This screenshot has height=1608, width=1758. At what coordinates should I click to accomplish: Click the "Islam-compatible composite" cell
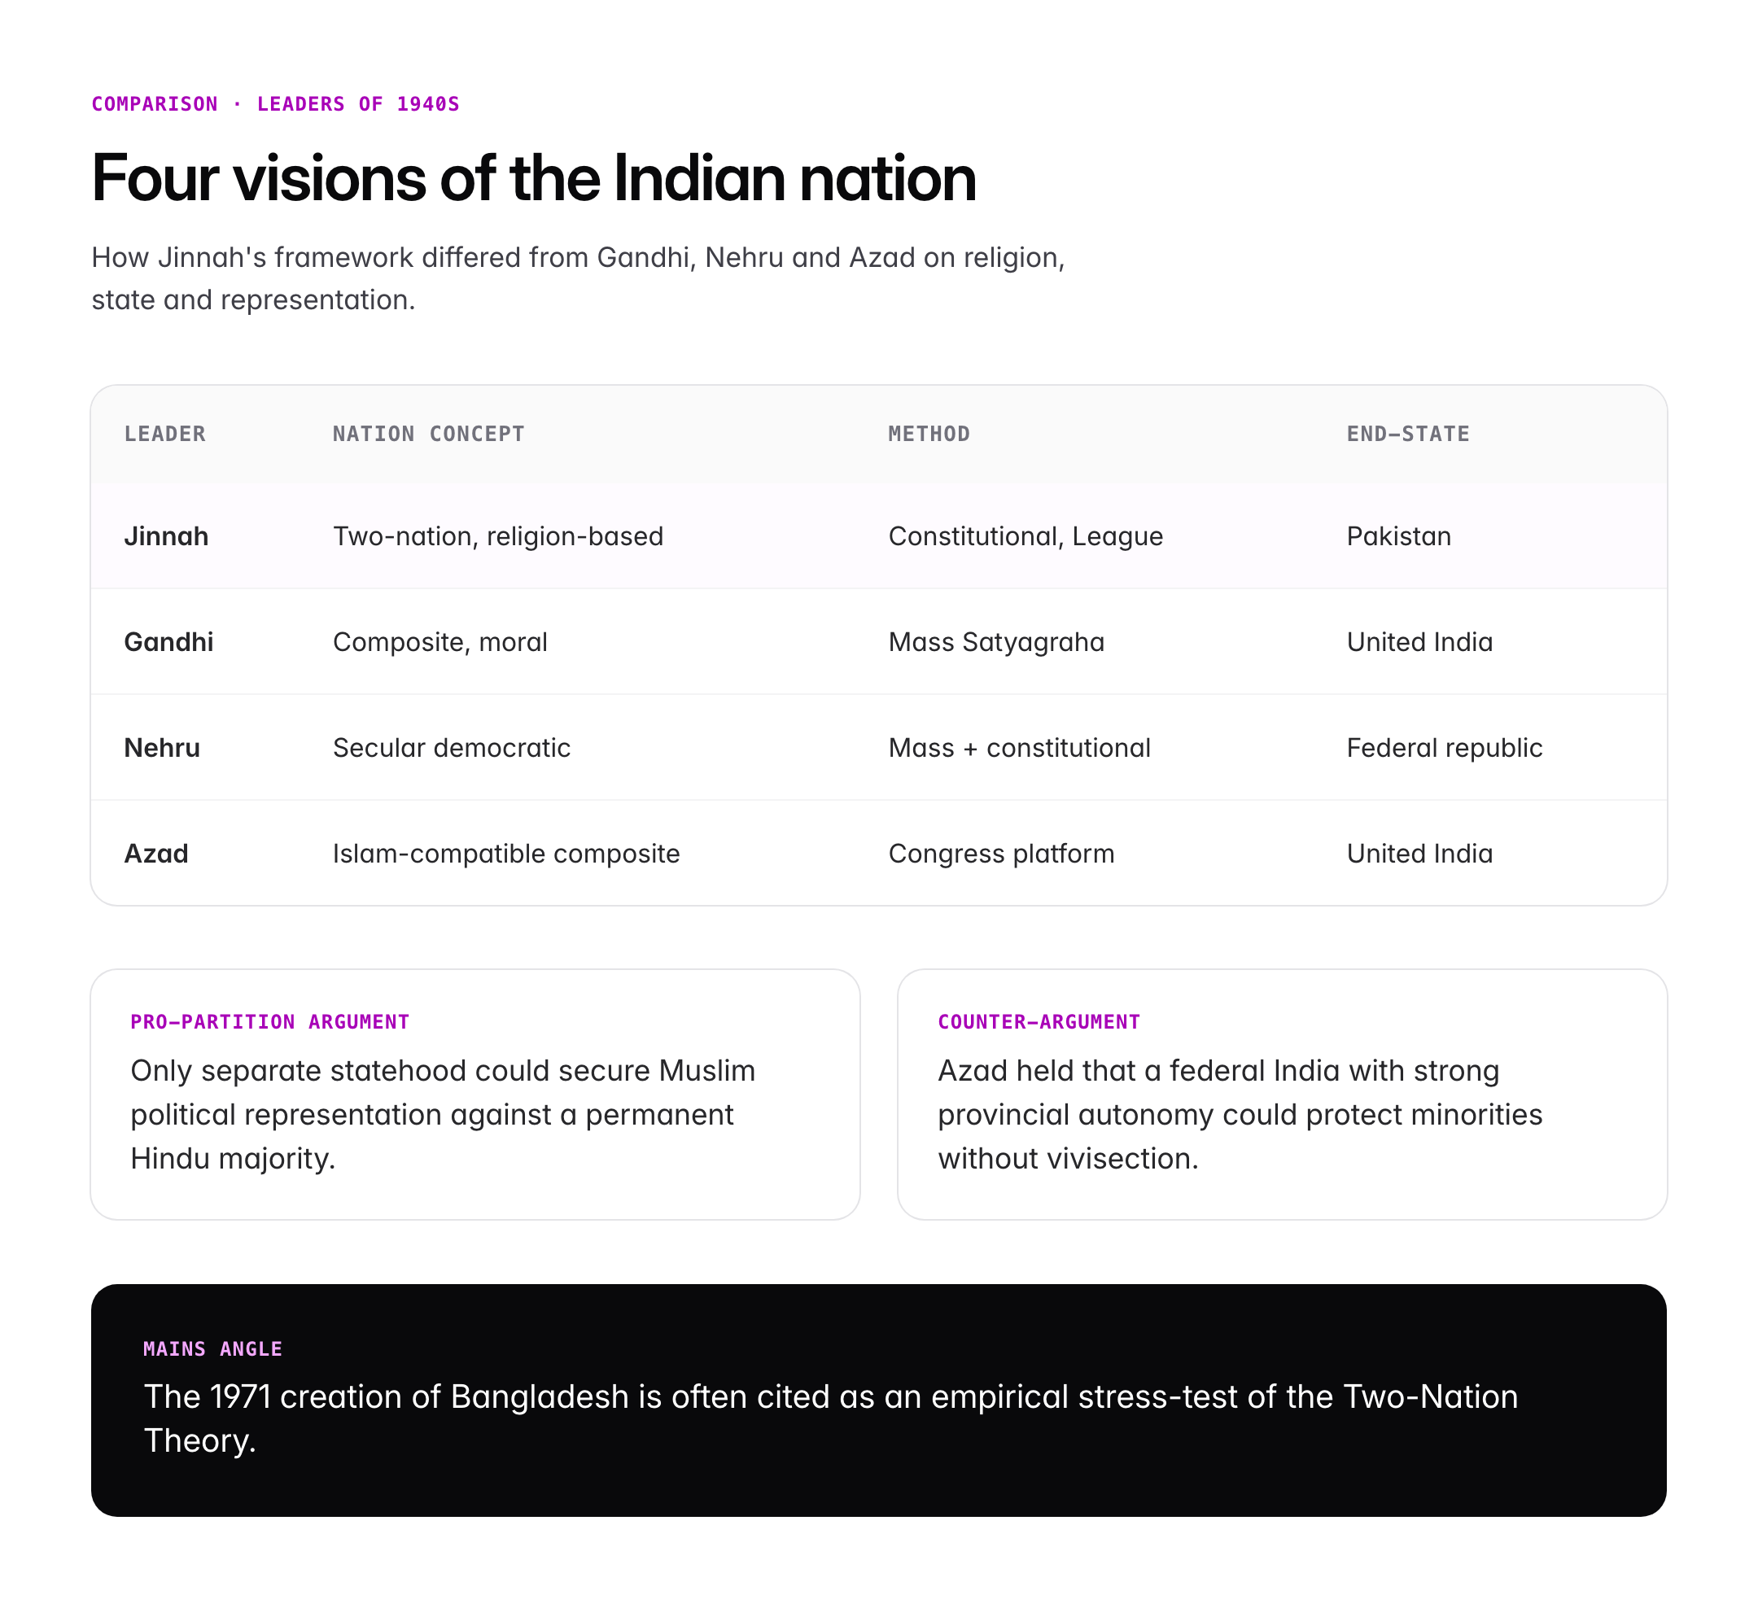505,853
